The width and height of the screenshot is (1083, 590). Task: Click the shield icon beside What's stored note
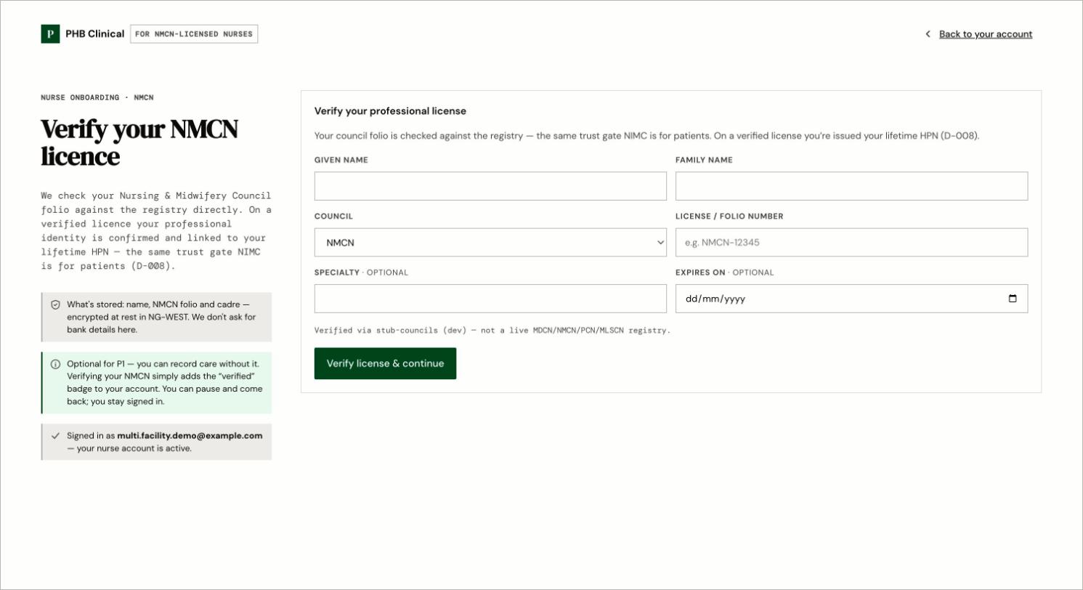[55, 304]
